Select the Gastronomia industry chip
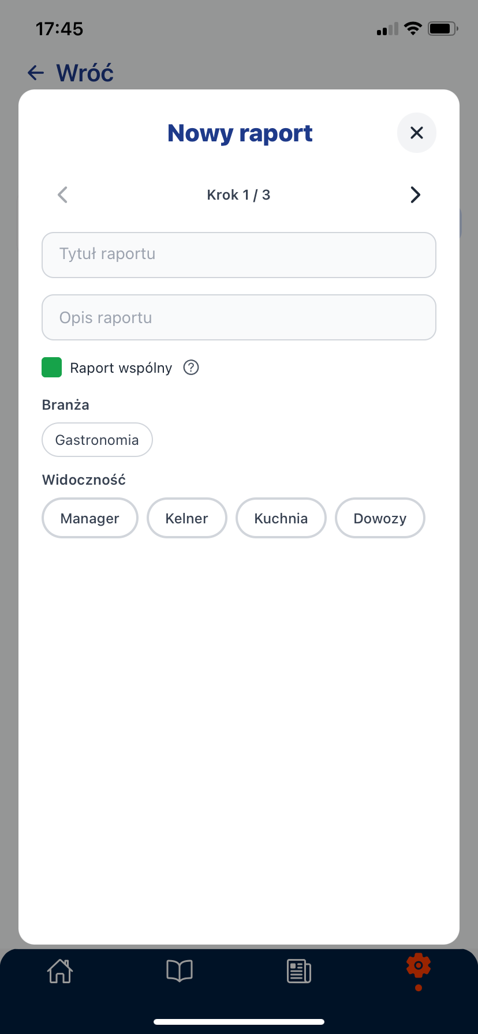Viewport: 478px width, 1034px height. tap(97, 440)
